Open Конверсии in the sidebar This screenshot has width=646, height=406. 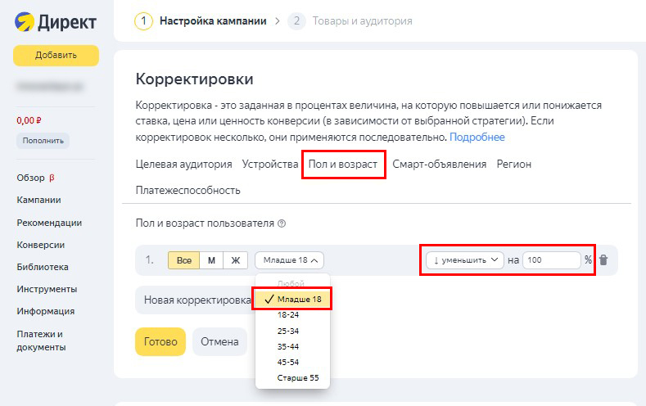pyautogui.click(x=40, y=245)
